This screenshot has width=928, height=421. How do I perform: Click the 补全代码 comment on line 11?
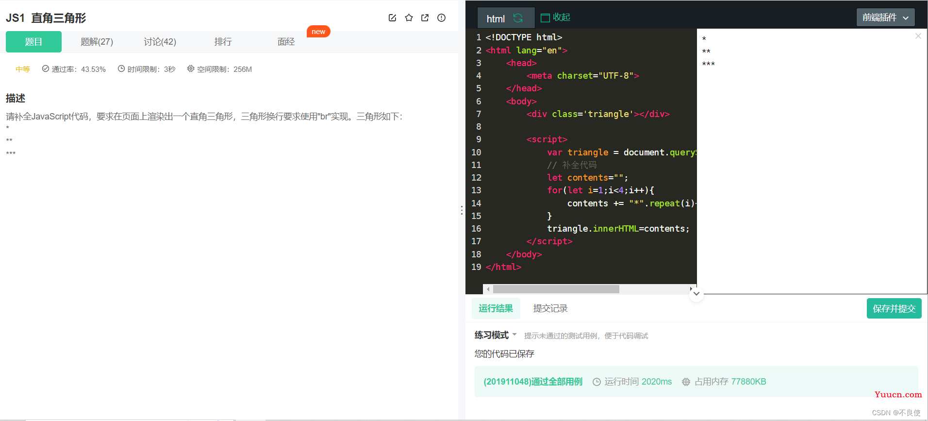point(572,165)
